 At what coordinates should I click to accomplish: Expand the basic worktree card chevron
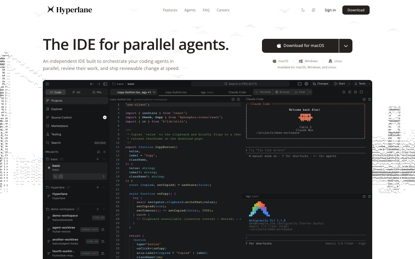[x=104, y=176]
